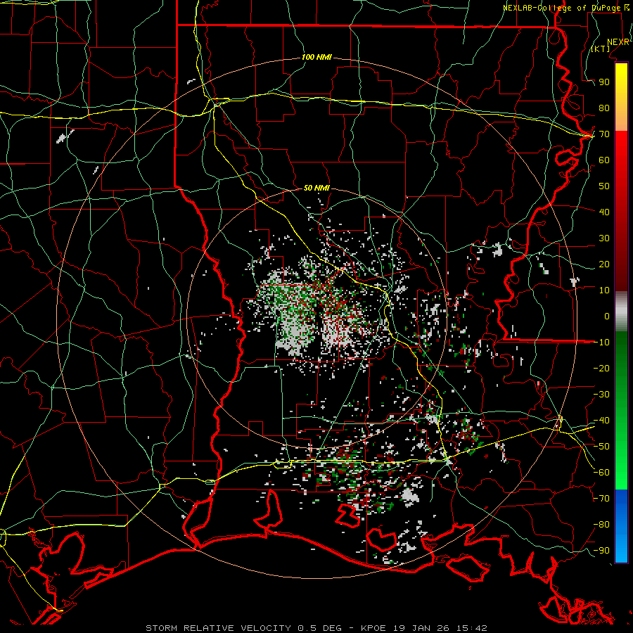Screen dimensions: 633x633
Task: Click the -70 value on velocity scale
Action: pos(601,499)
